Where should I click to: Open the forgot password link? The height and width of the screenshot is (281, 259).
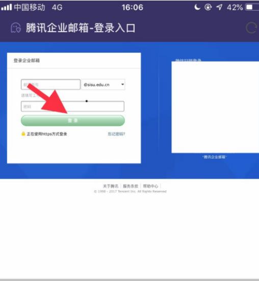[116, 134]
